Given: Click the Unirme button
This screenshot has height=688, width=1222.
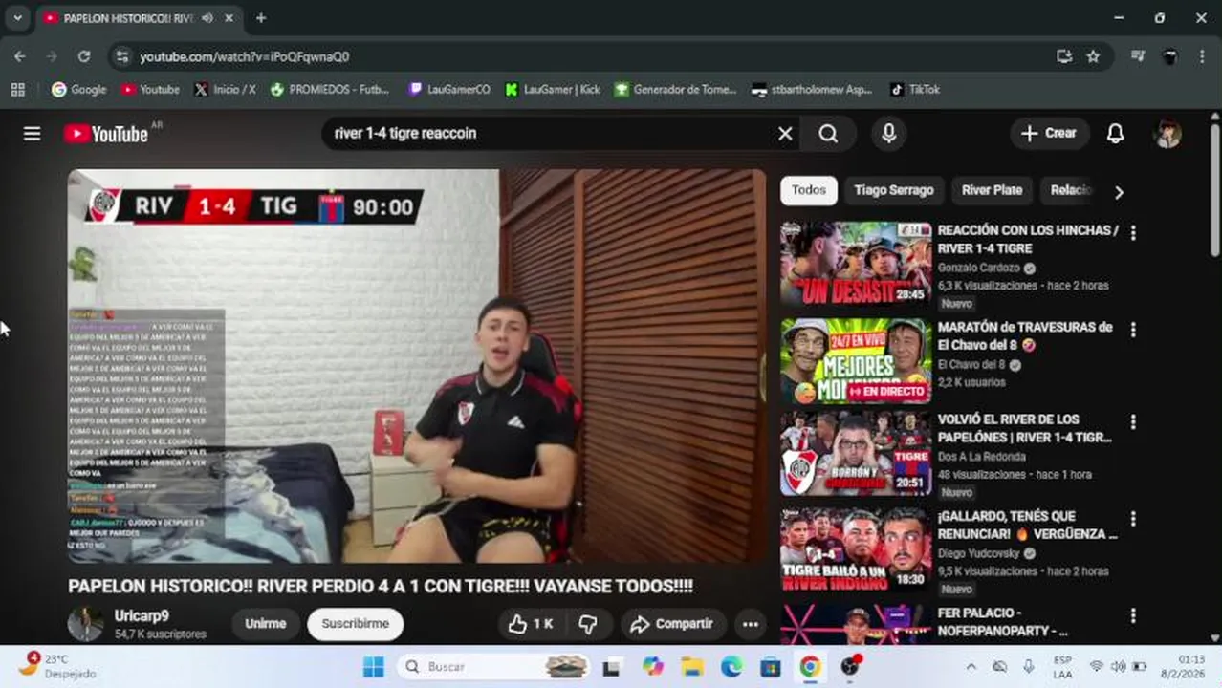Looking at the screenshot, I should point(265,624).
